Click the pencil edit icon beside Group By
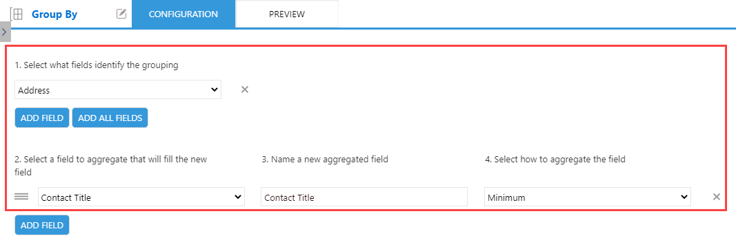The width and height of the screenshot is (736, 249). click(x=121, y=14)
